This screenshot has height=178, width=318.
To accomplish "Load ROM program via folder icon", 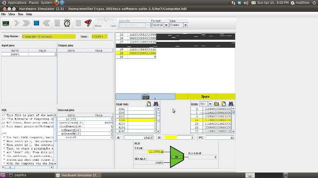I will tap(216, 104).
